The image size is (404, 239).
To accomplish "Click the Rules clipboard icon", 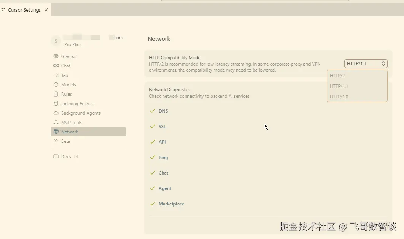I will (56, 94).
